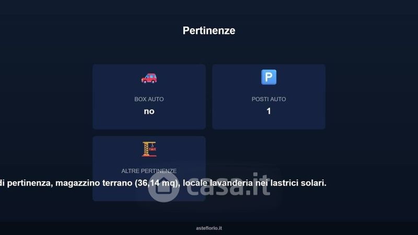This screenshot has height=235, width=418.
Task: Click the 'locale lavanderia' text portion
Action: [217, 183]
